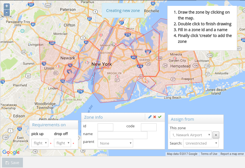Image resolution: width=245 pixels, height=168 pixels.
Task: Click the Assign from panel header
Action: coord(196,119)
